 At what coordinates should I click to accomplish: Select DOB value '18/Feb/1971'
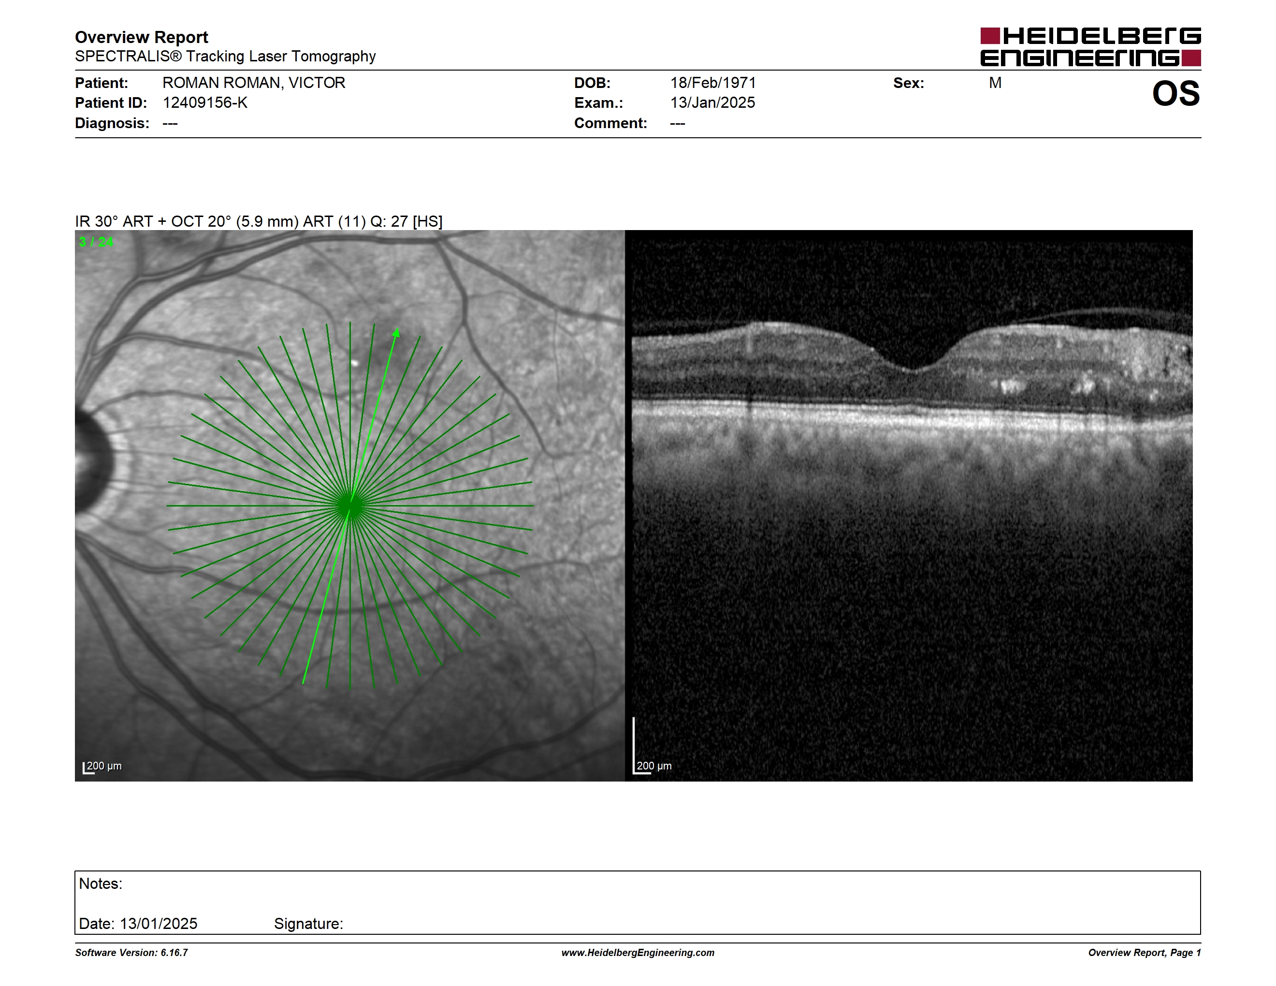click(x=713, y=83)
